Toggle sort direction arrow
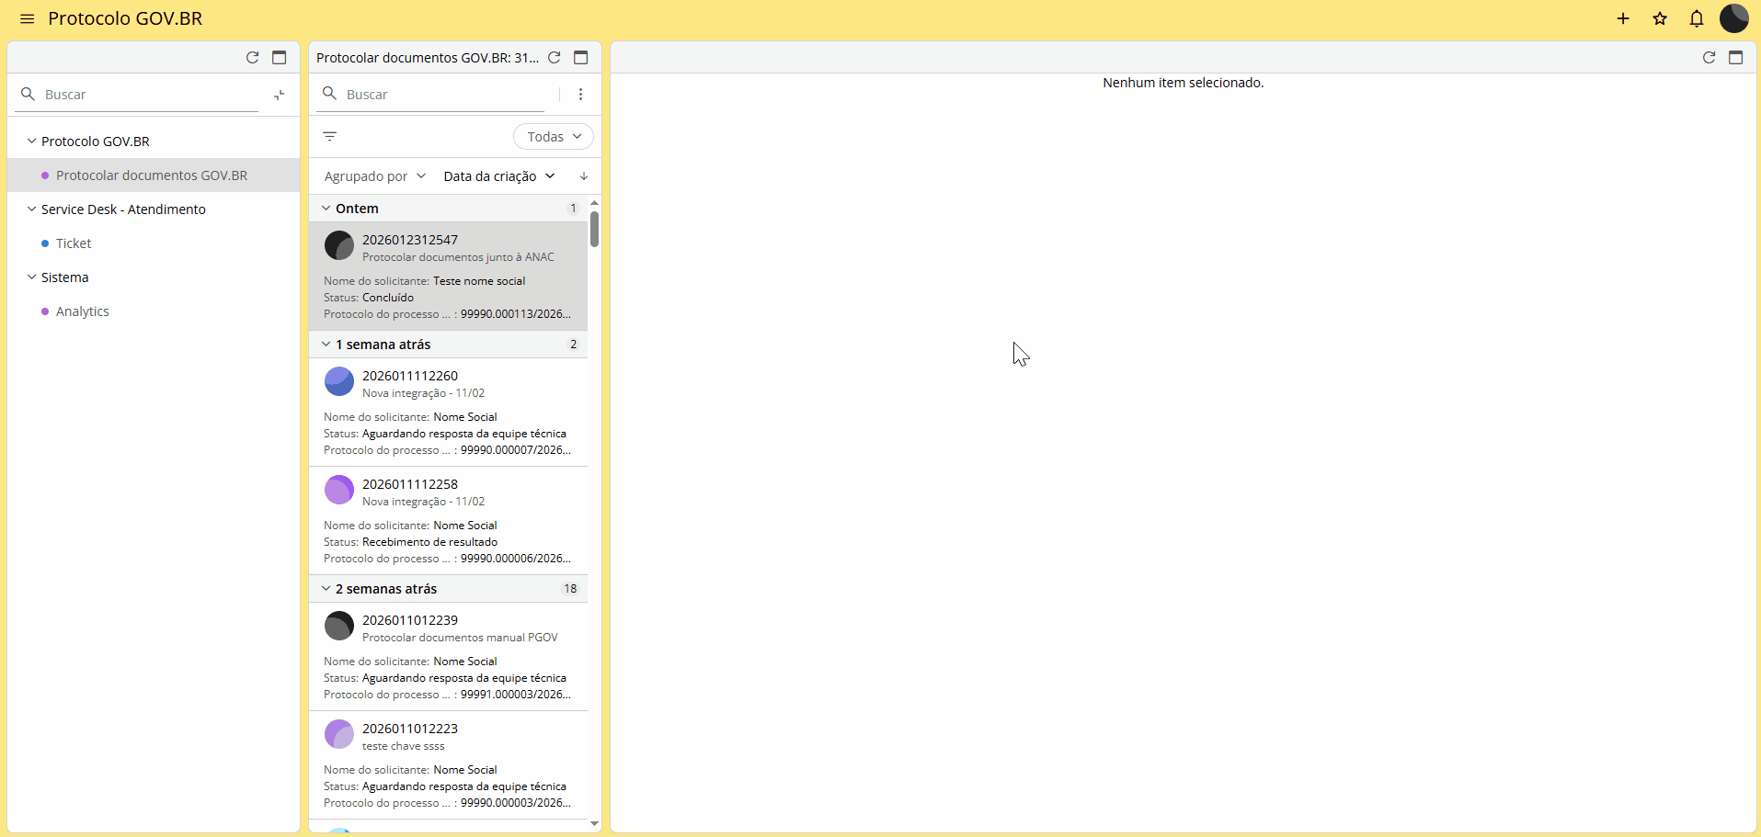Image resolution: width=1761 pixels, height=837 pixels. tap(583, 175)
